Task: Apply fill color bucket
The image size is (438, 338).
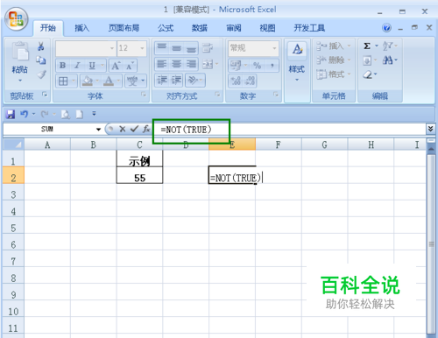Action: pyautogui.click(x=88, y=81)
